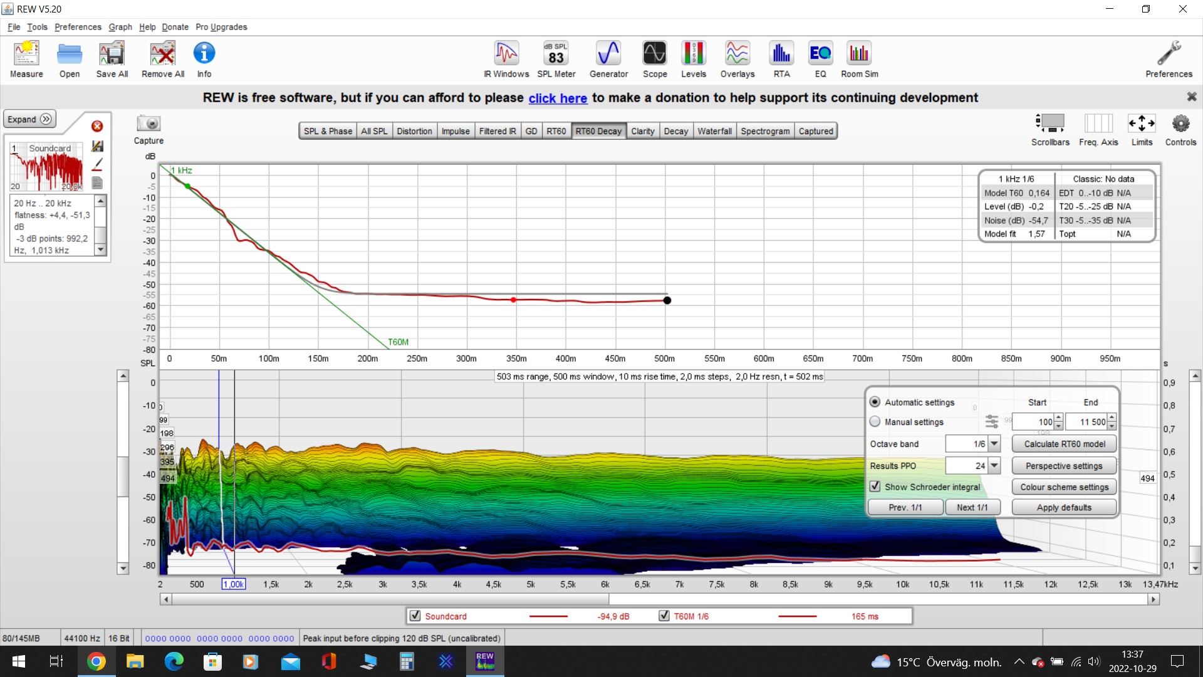Follow the 'click here' donation link
The image size is (1203, 677).
[558, 98]
